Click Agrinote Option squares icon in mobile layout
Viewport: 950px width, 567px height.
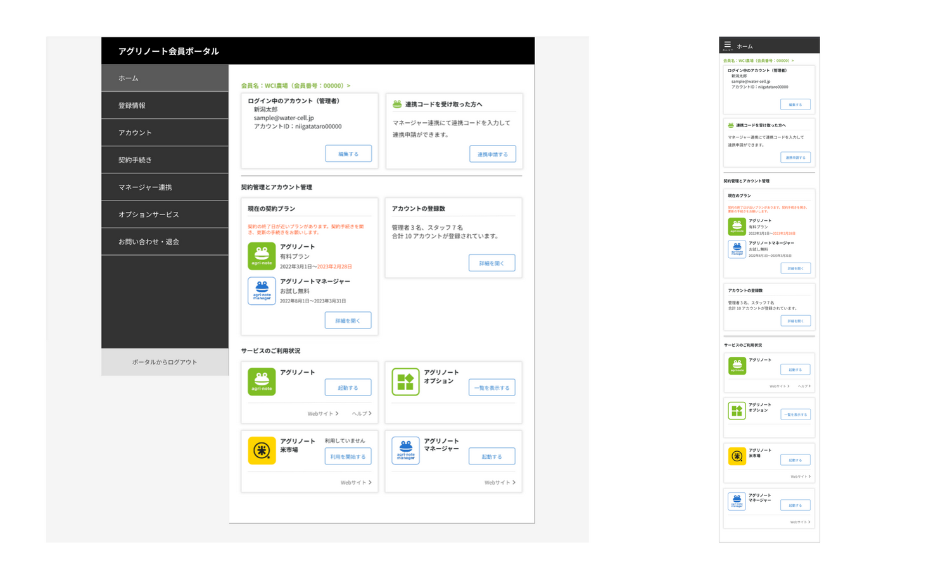click(x=737, y=411)
